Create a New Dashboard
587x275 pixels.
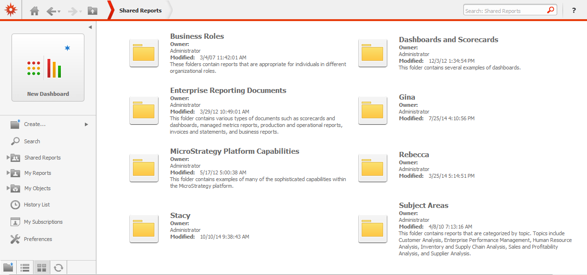point(48,68)
